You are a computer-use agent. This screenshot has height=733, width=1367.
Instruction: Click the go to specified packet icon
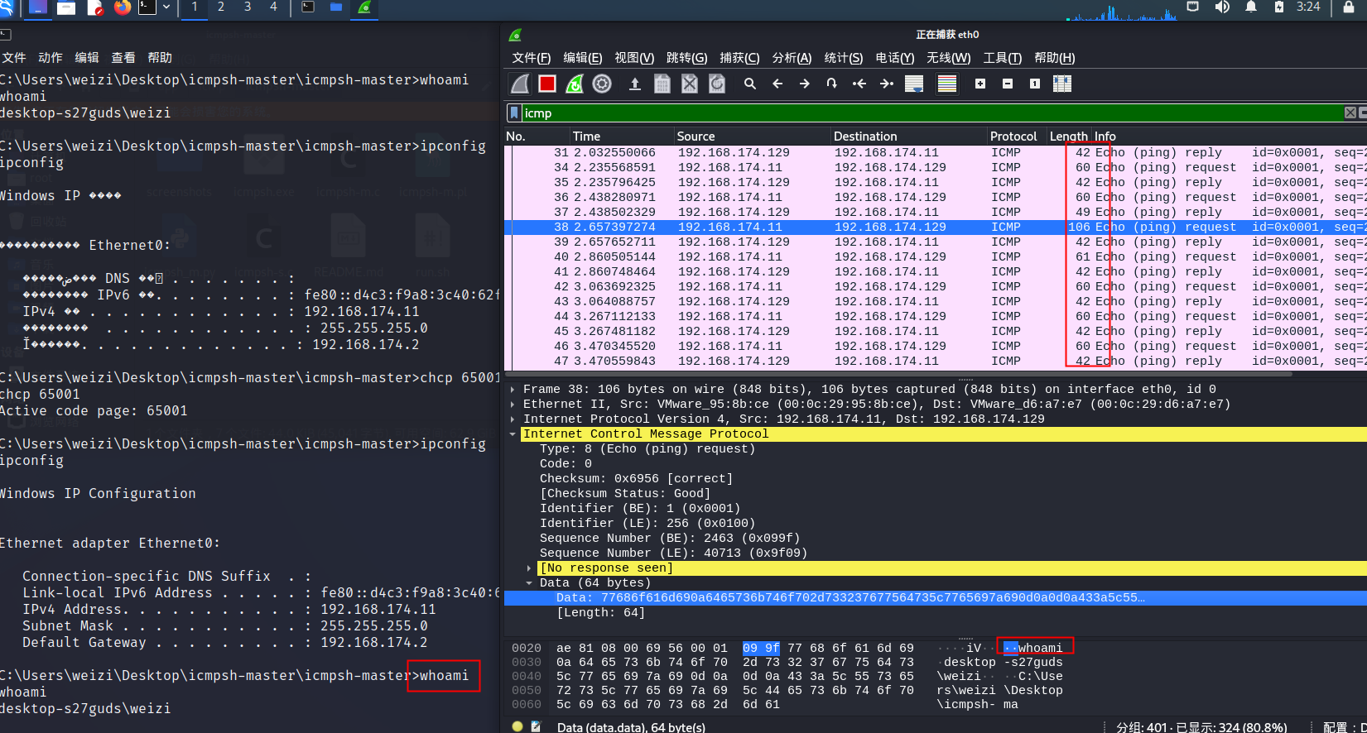pos(832,84)
